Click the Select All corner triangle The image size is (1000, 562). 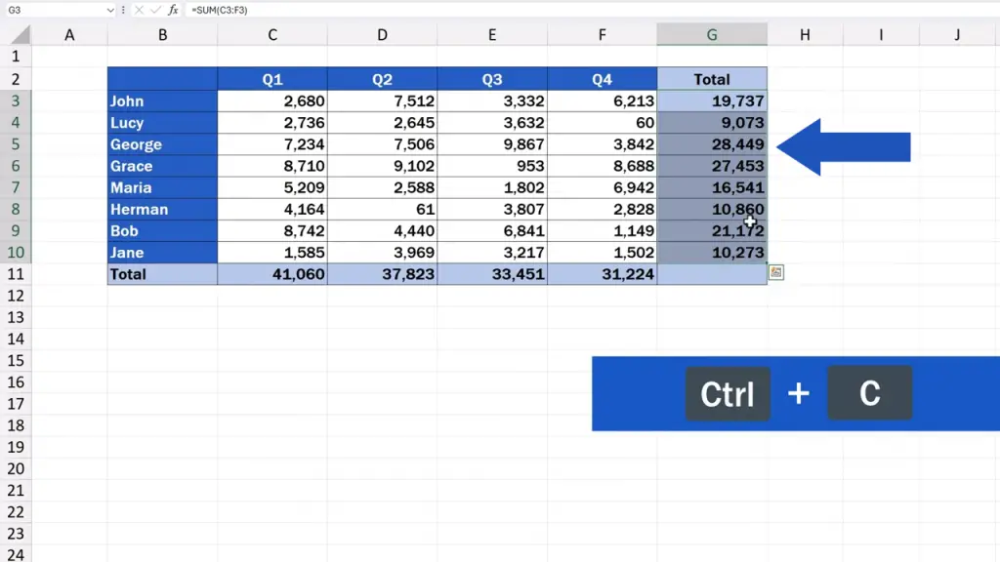21,36
